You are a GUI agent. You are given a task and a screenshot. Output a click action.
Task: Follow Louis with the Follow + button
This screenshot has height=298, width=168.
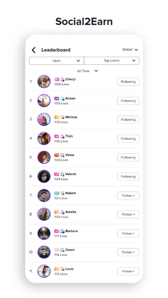point(128,271)
